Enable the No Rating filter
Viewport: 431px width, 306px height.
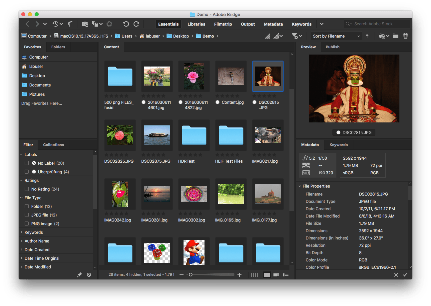26,189
